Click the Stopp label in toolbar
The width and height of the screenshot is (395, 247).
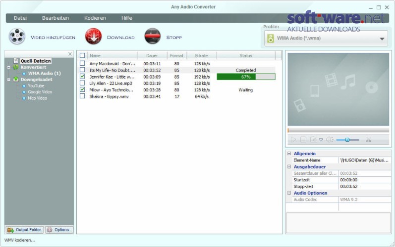click(174, 38)
